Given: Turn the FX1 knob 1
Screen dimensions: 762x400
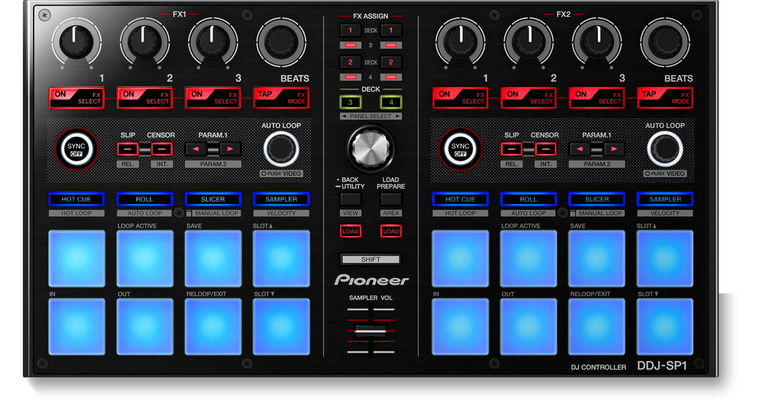Looking at the screenshot, I should click(x=76, y=43).
